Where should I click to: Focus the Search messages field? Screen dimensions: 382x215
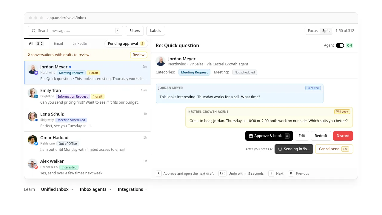click(76, 31)
